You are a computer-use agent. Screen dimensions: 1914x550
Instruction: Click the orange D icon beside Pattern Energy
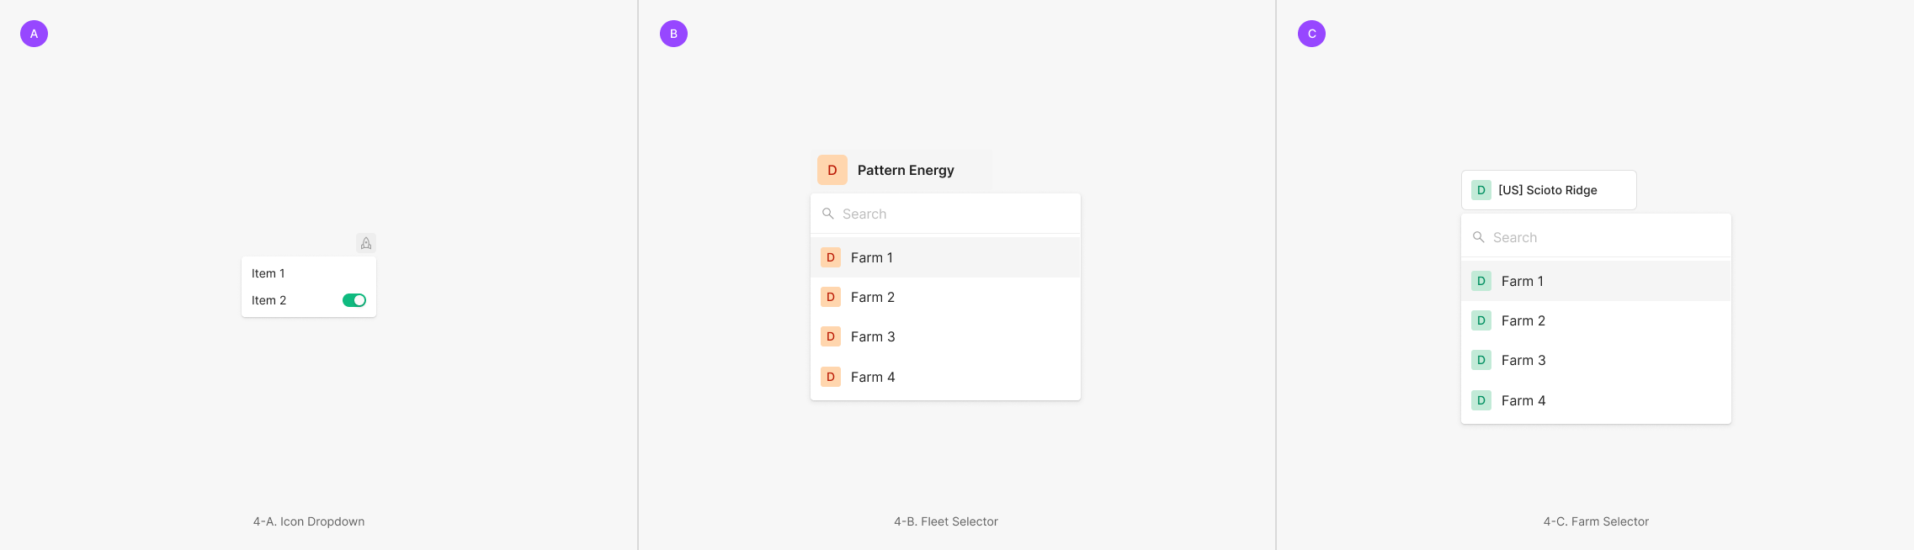click(832, 170)
